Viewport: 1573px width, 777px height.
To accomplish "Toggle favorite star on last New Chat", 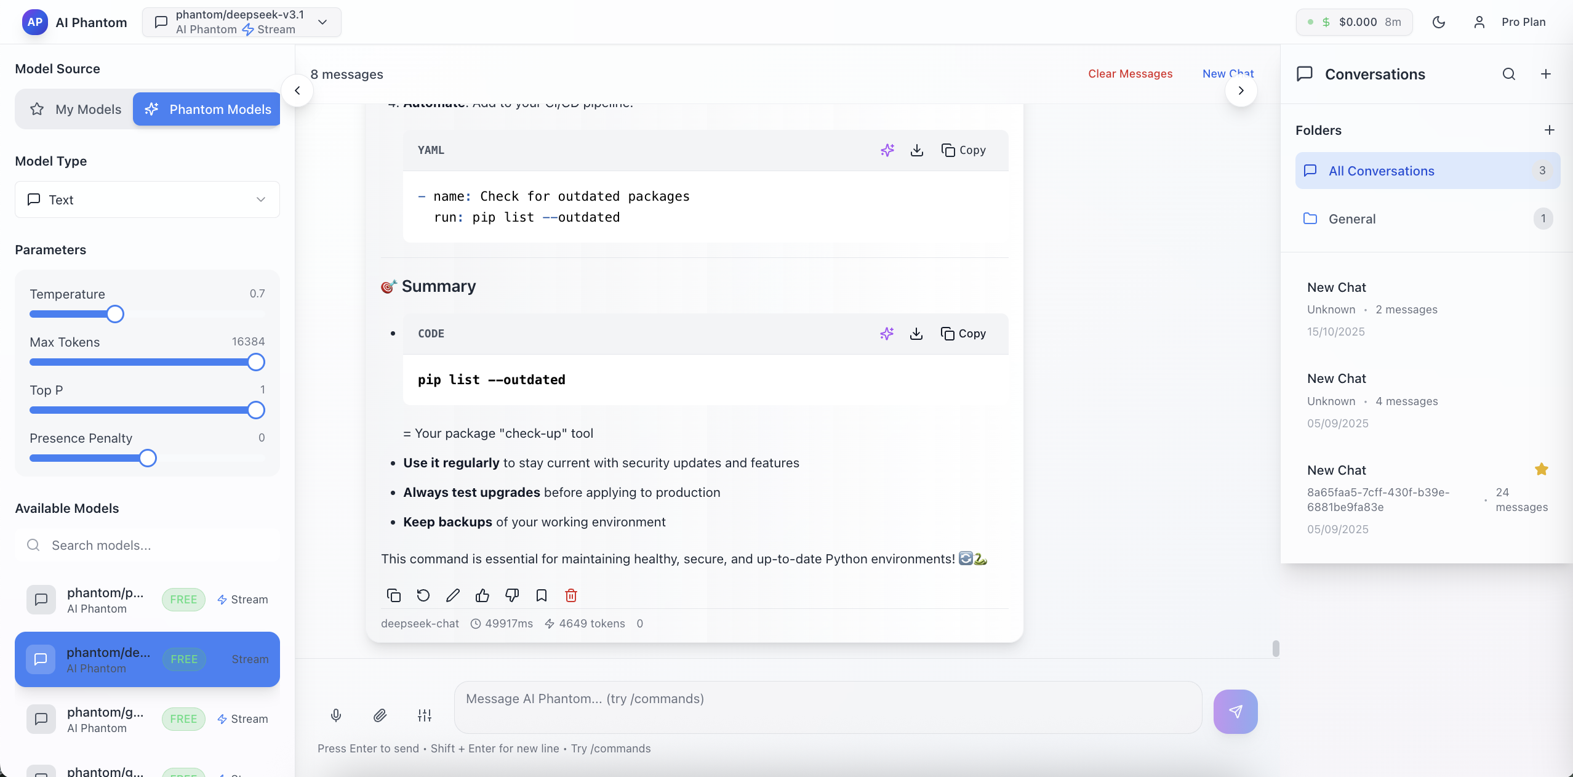I will [x=1542, y=469].
